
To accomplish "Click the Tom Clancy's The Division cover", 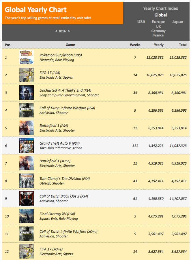I will coord(27,181).
